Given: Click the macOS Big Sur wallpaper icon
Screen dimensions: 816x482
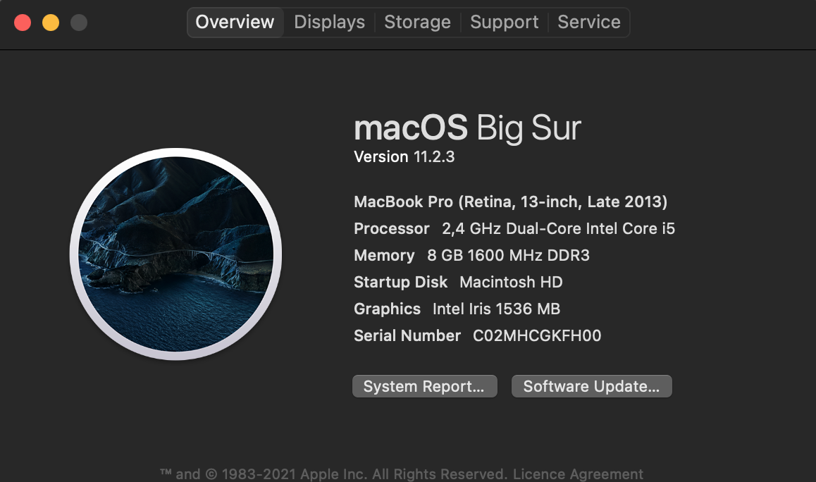Looking at the screenshot, I should click(x=175, y=254).
